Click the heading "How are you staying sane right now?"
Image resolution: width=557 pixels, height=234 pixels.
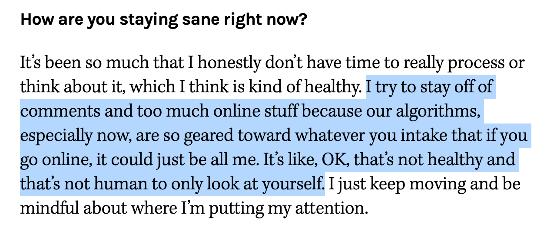pos(163,20)
